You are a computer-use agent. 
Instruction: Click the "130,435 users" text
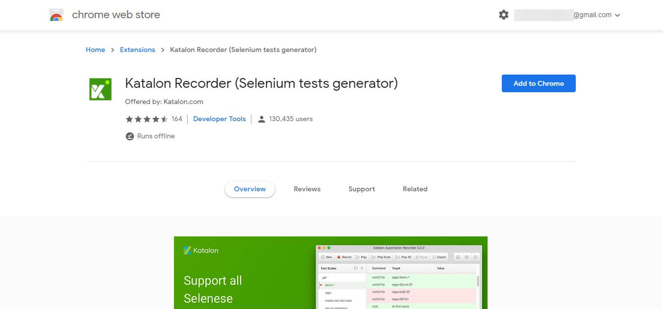(x=291, y=119)
